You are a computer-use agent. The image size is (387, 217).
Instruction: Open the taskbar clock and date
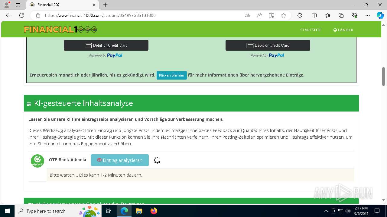click(361, 211)
